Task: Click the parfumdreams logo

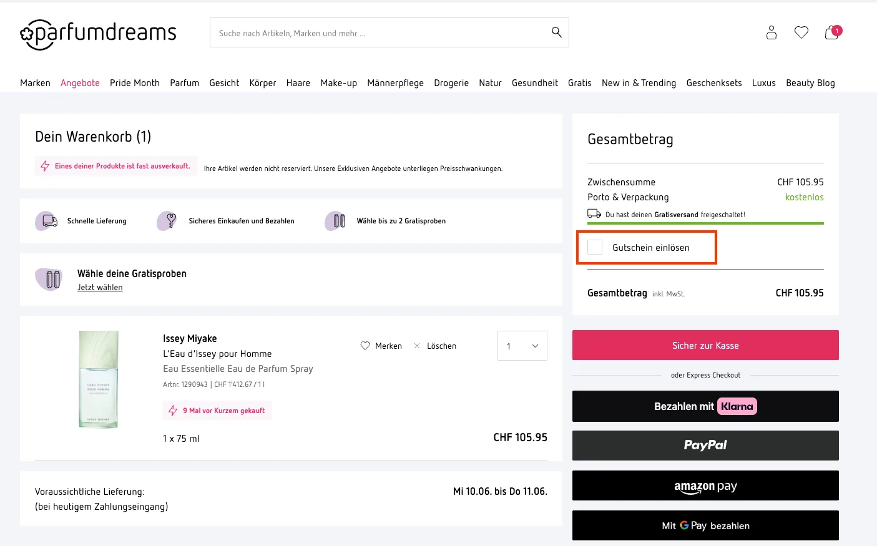Action: click(x=98, y=34)
